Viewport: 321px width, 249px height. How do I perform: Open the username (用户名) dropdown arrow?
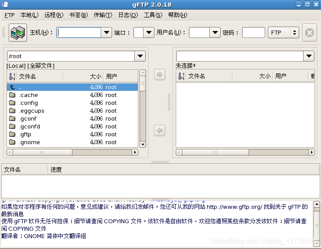tap(215, 33)
